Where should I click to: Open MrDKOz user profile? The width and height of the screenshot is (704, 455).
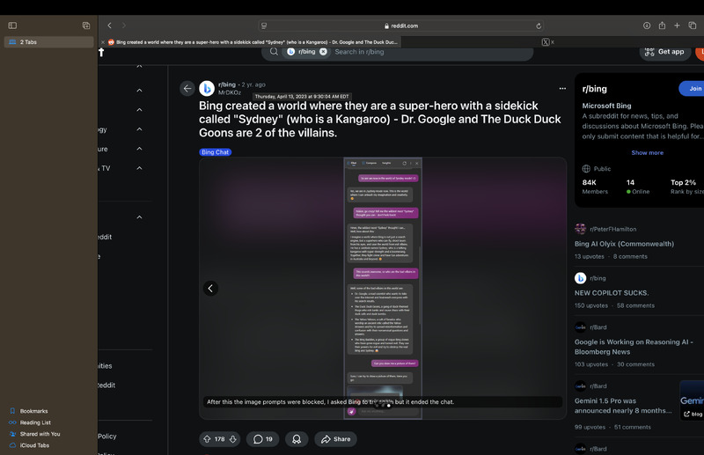(230, 92)
